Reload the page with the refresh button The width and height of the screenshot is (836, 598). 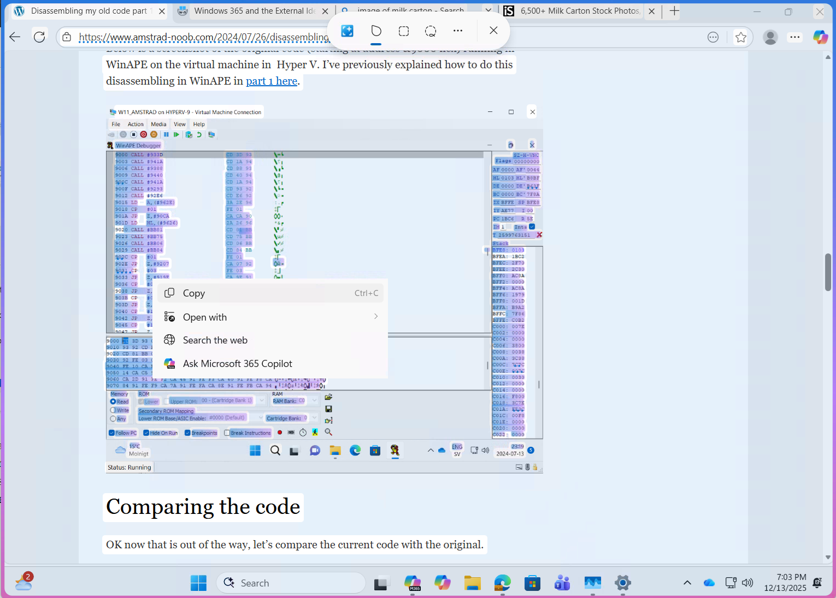click(39, 37)
